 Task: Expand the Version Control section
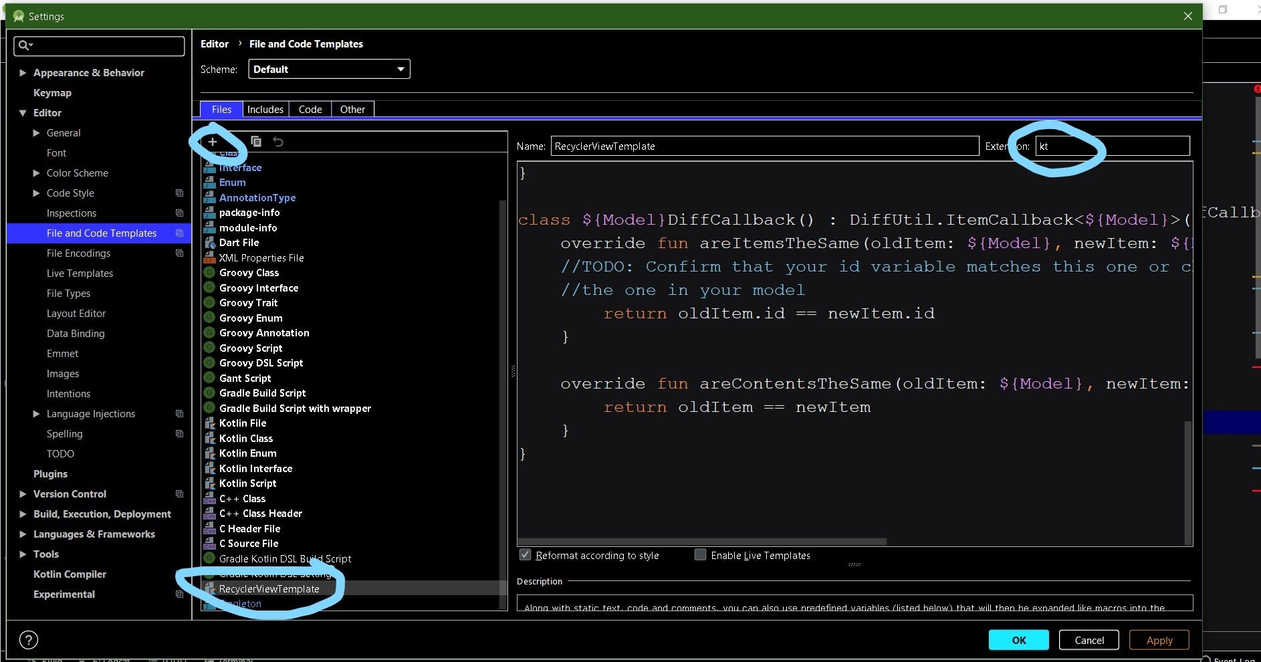[23, 494]
